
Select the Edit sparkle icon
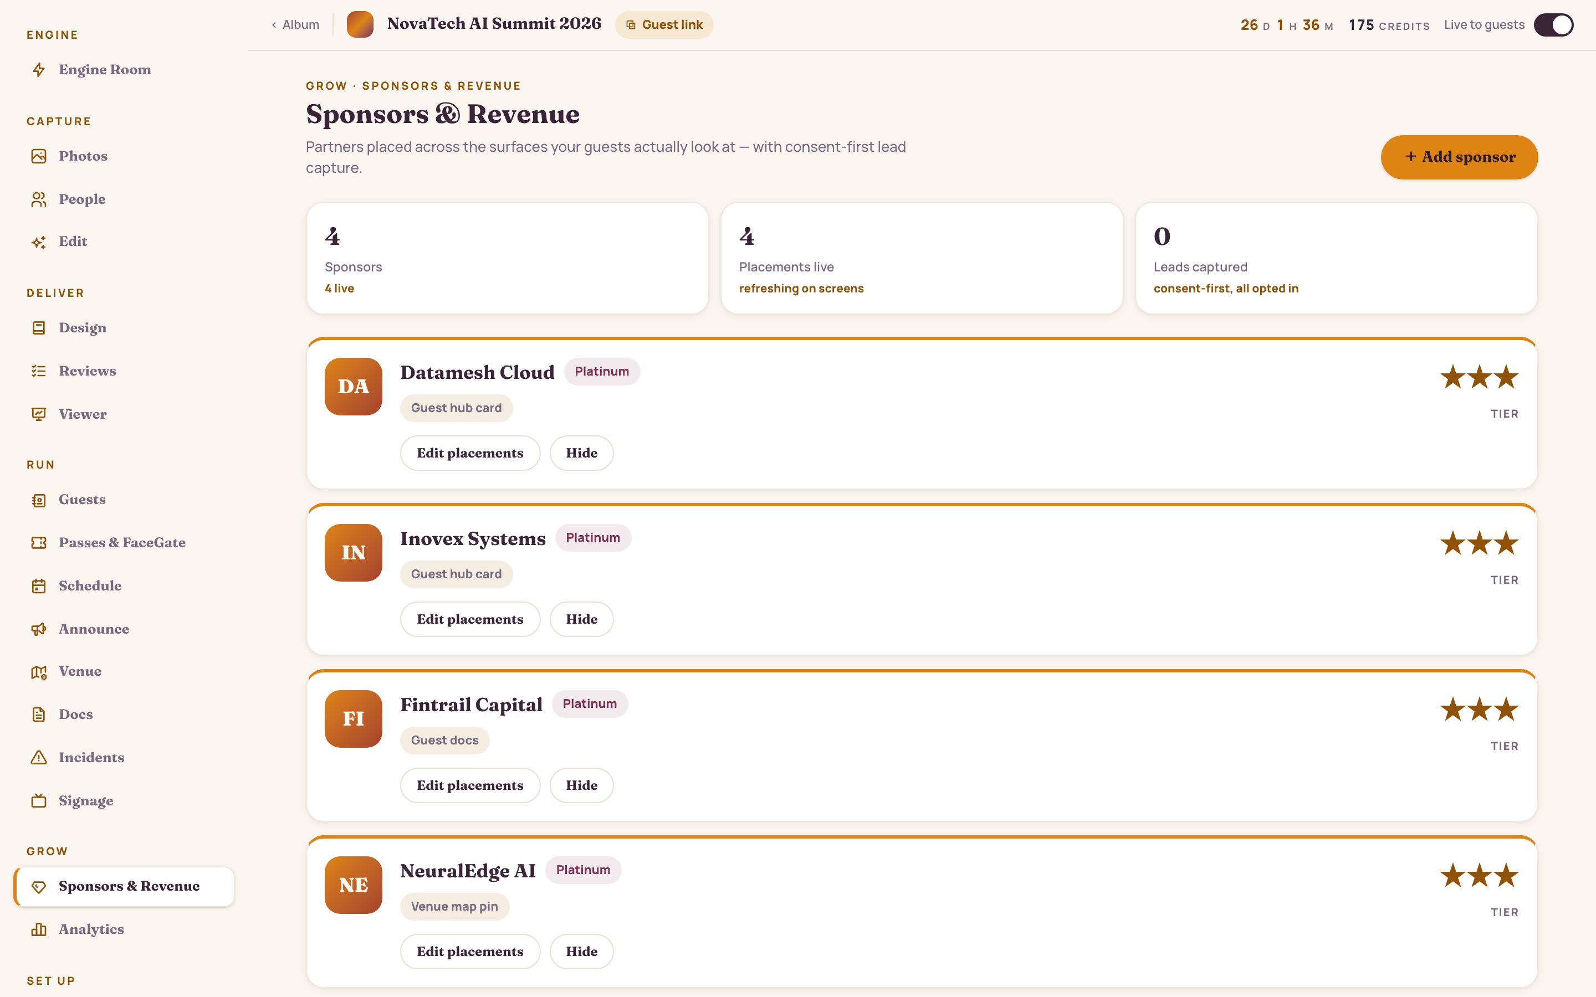point(39,242)
